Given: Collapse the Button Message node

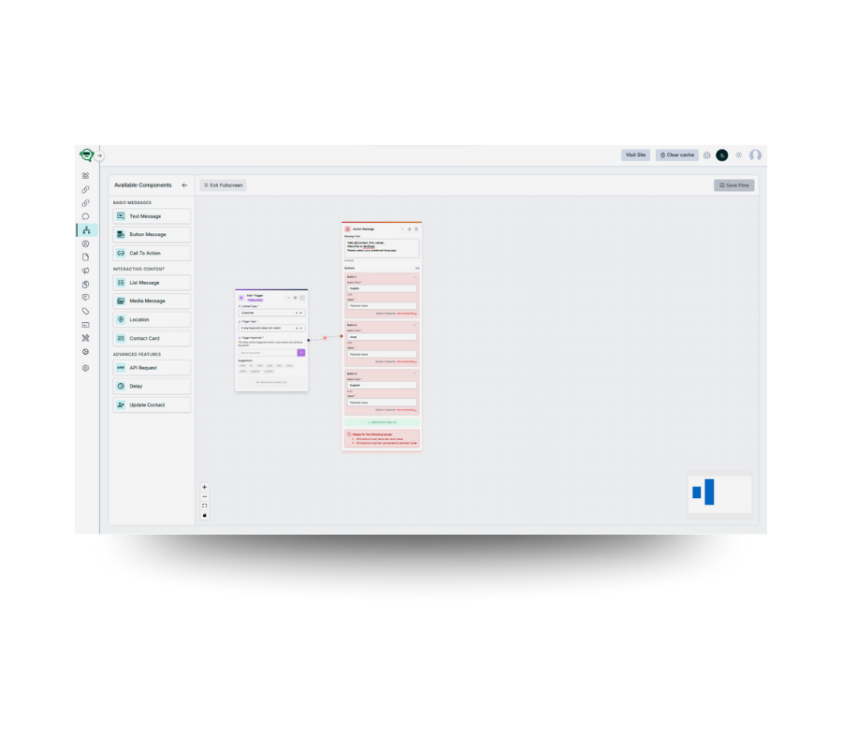Looking at the screenshot, I should point(402,228).
